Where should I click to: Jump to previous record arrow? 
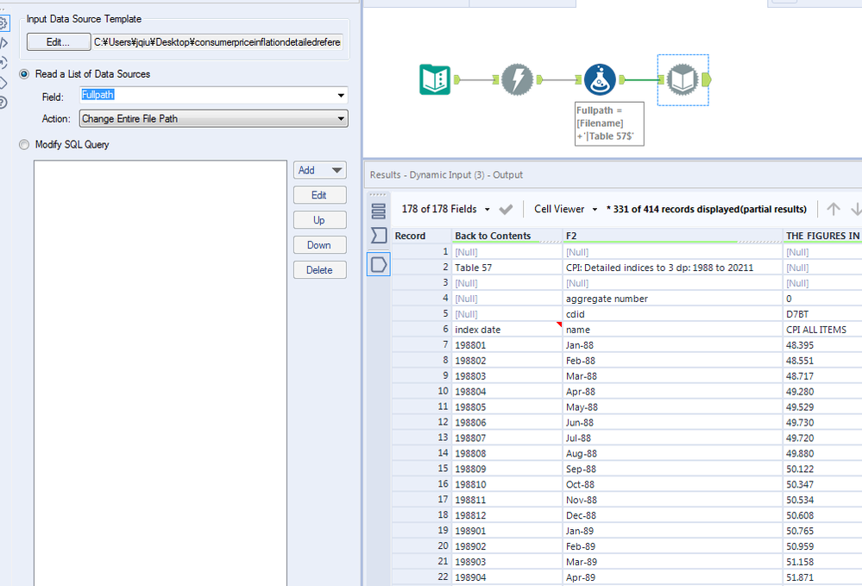[x=834, y=209]
